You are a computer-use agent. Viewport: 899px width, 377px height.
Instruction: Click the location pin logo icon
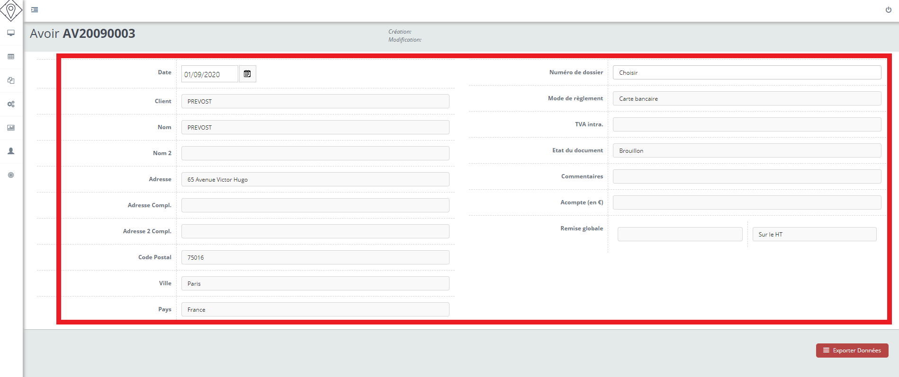coord(11,10)
